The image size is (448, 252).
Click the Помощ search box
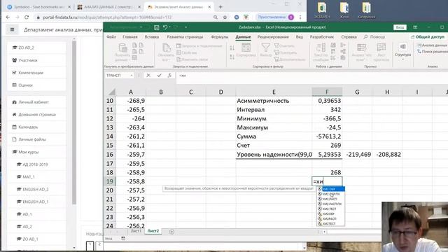pyautogui.click(x=374, y=37)
